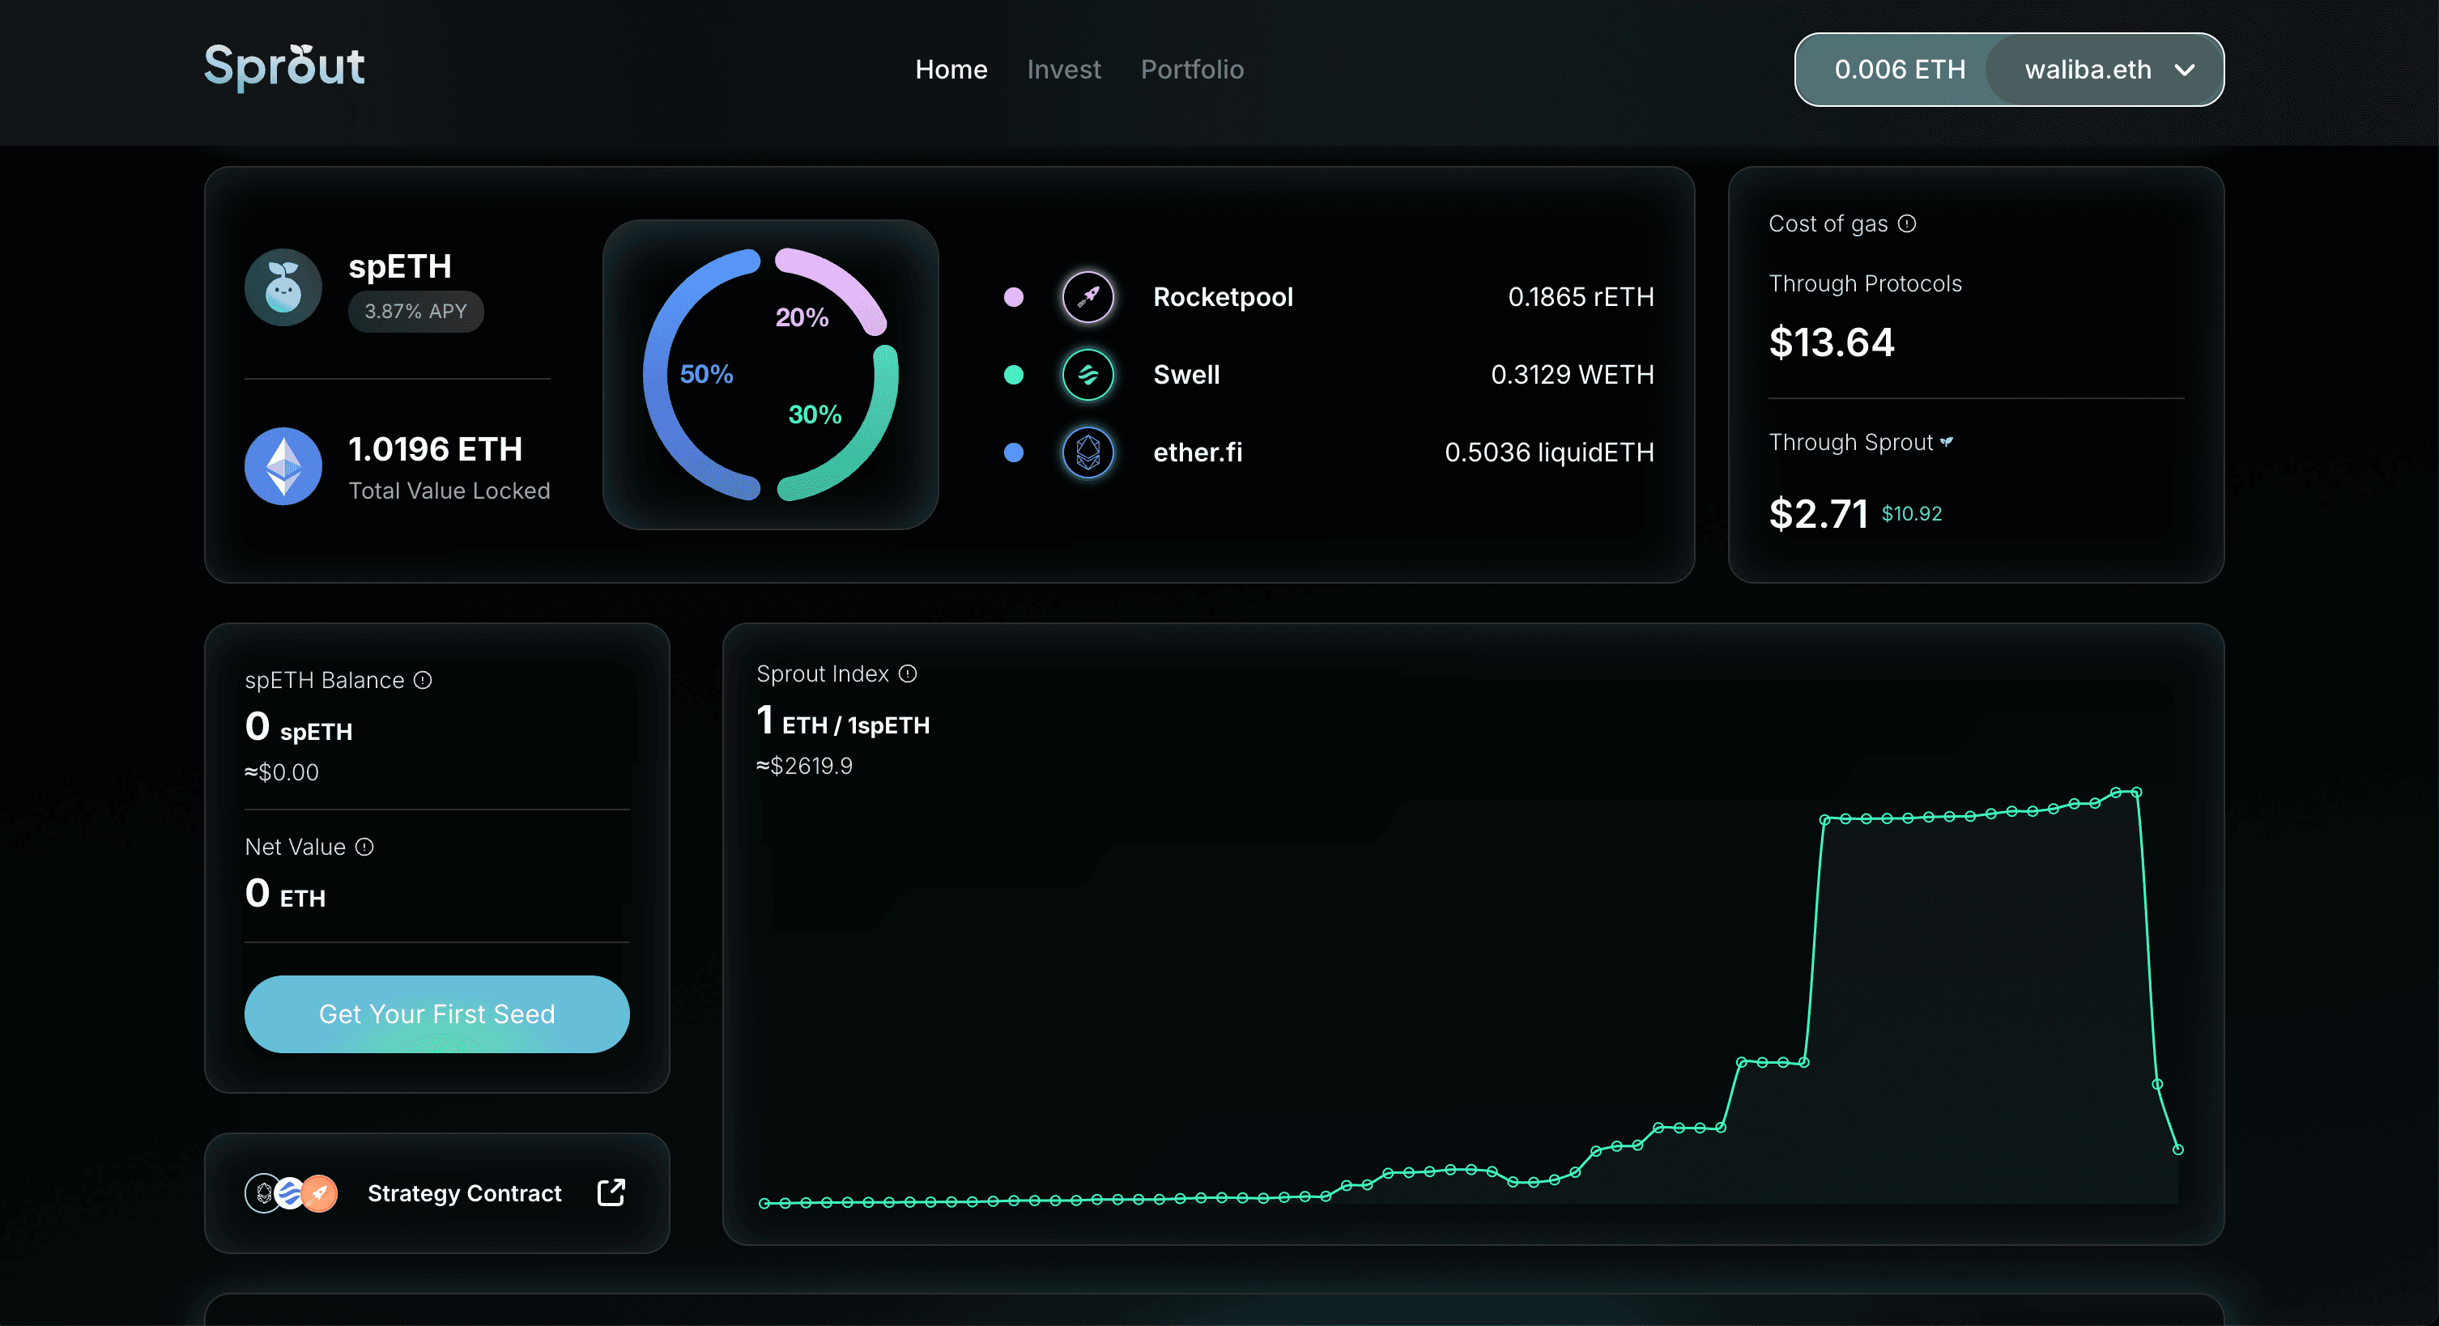Open the Strategy Contract external link icon

[x=610, y=1193]
